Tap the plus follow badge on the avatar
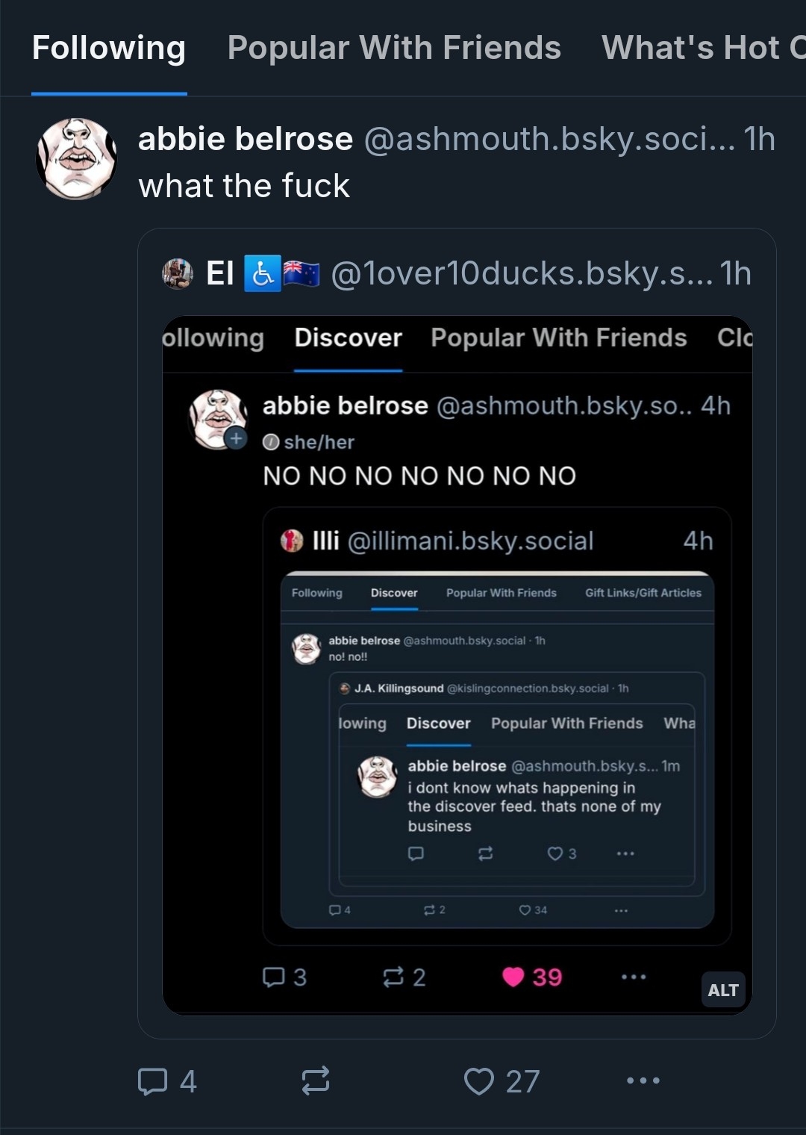806x1135 pixels. pos(236,438)
